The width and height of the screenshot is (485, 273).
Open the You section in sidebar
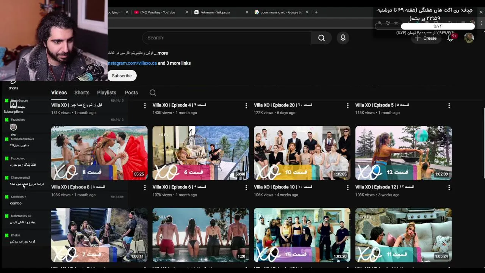pyautogui.click(x=13, y=130)
